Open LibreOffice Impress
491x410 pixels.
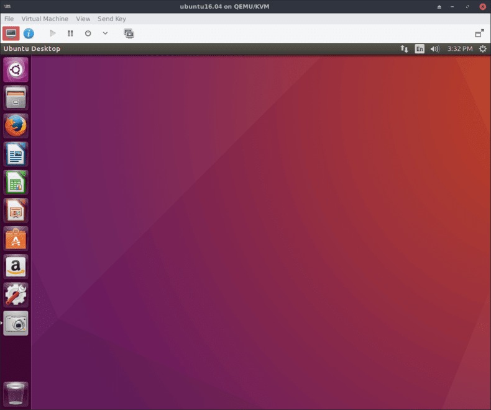coord(16,210)
